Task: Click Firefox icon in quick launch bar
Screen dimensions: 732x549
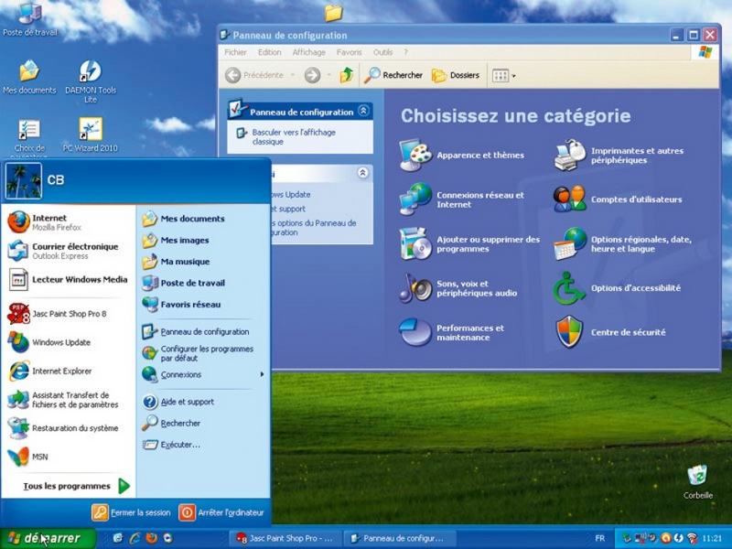Action: 151,538
